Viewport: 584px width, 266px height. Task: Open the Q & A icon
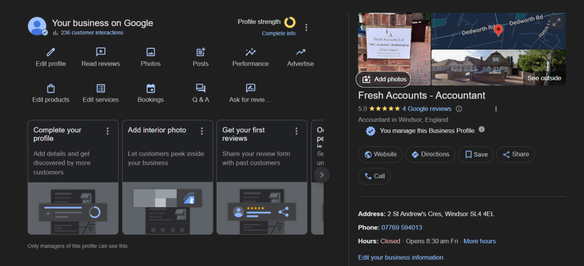201,88
